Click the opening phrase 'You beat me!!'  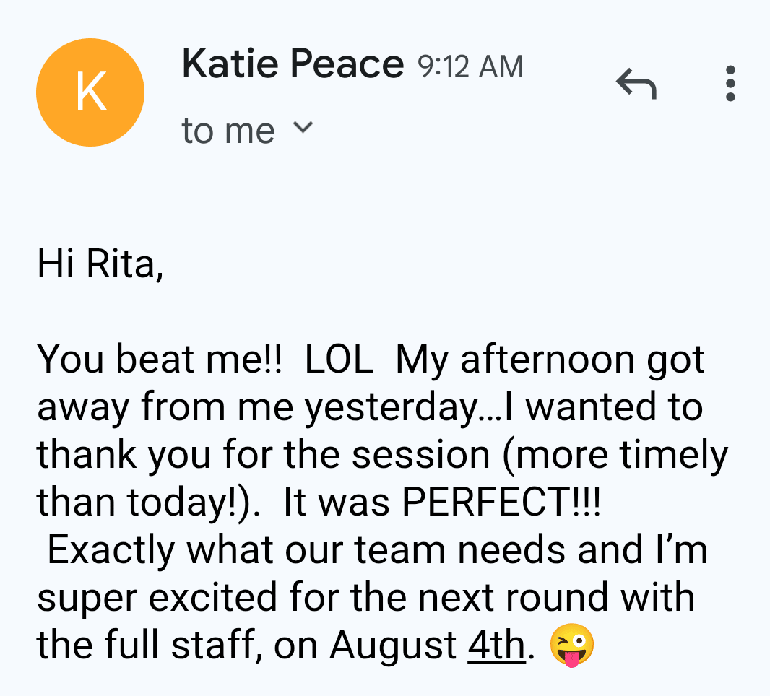(x=160, y=360)
